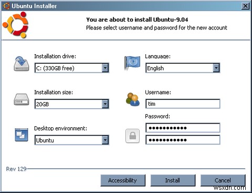Open the Installation drive dropdown arrow

(105, 68)
